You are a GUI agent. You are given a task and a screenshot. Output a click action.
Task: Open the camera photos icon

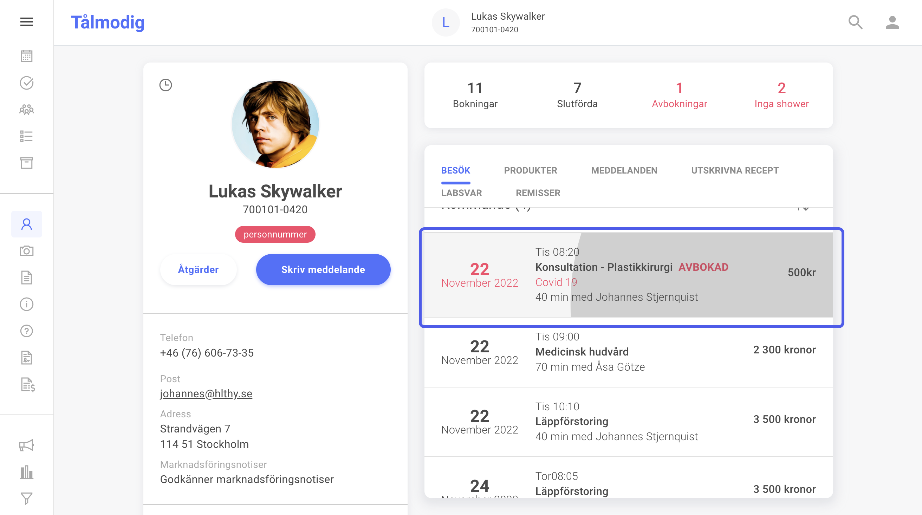26,251
